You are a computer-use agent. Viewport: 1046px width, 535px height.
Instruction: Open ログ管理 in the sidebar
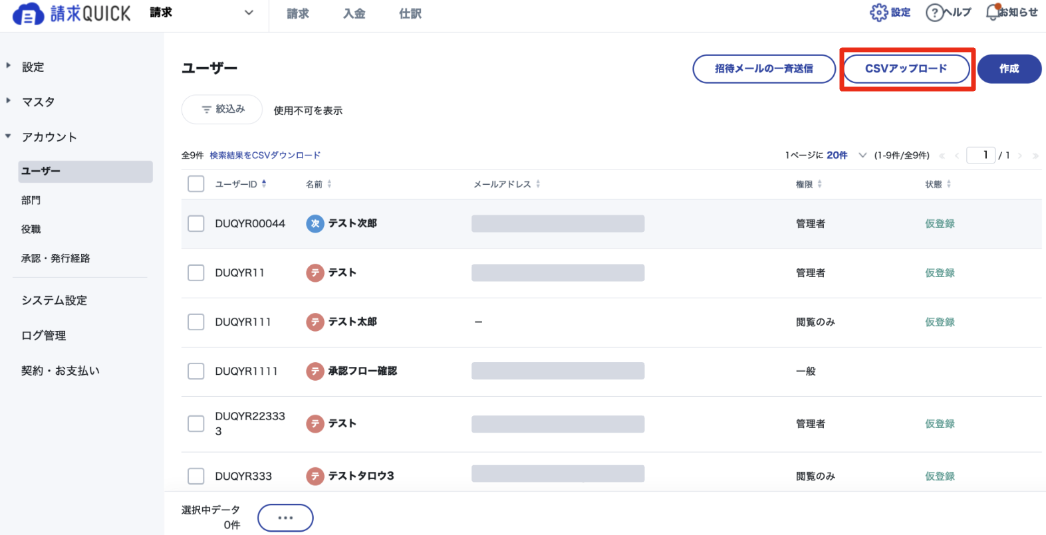pyautogui.click(x=44, y=336)
